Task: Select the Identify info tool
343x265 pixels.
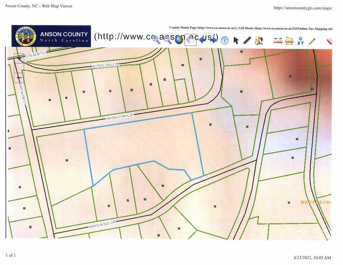Action: click(224, 40)
